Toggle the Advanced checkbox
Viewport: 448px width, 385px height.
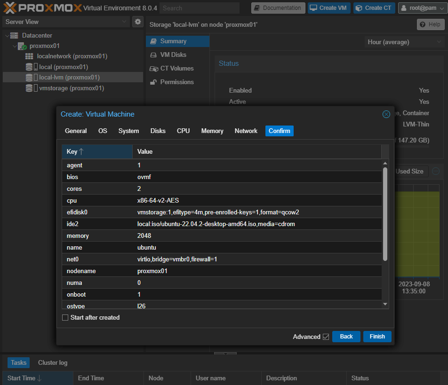point(325,337)
